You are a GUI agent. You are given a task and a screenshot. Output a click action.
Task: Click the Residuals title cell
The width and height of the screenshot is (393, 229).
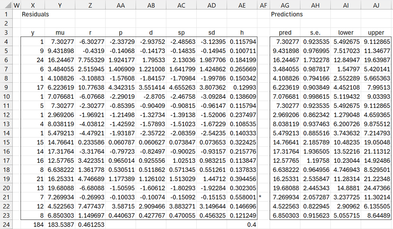[35, 14]
